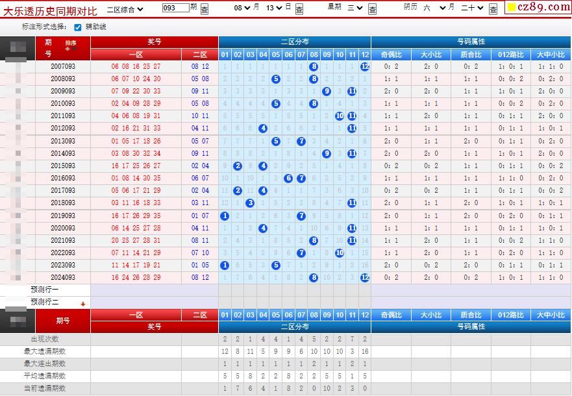Image resolution: width=572 pixels, height=396 pixels.
Task: Click blue ball 2 in row 2015093
Action: tap(238, 166)
